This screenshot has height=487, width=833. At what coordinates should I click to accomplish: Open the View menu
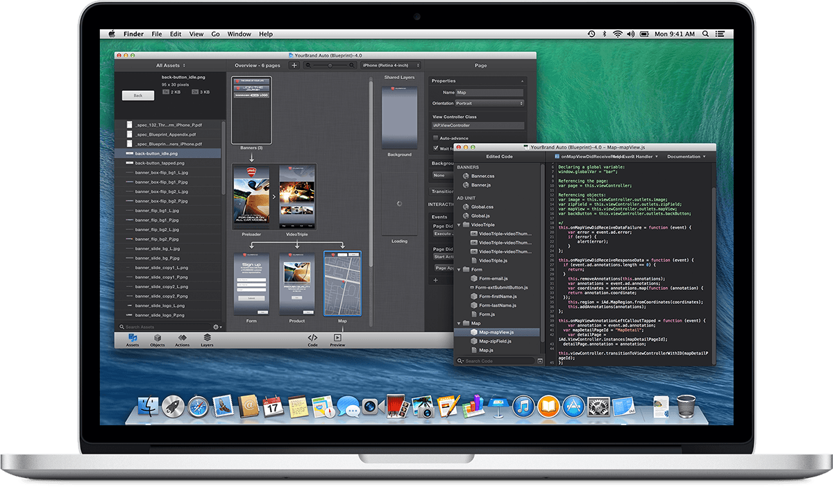tap(196, 34)
